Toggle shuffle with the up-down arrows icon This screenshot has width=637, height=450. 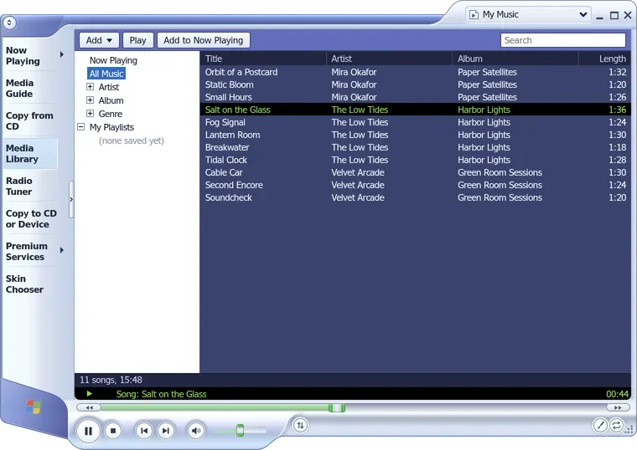[x=300, y=425]
